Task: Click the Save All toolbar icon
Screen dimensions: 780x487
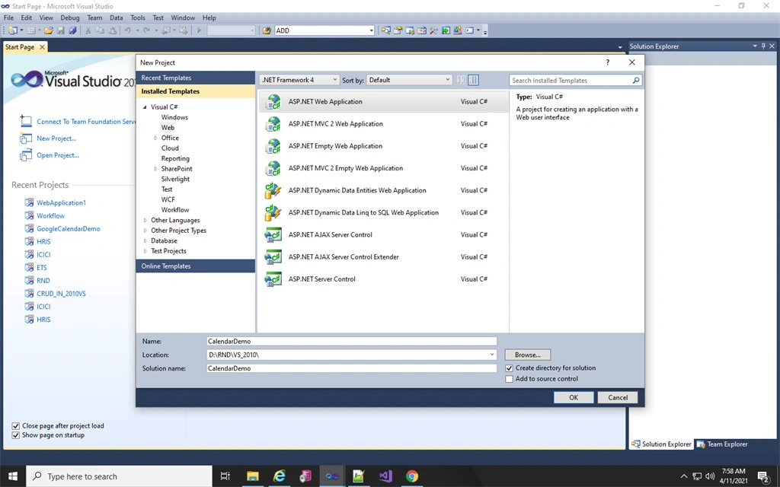Action: [72, 30]
